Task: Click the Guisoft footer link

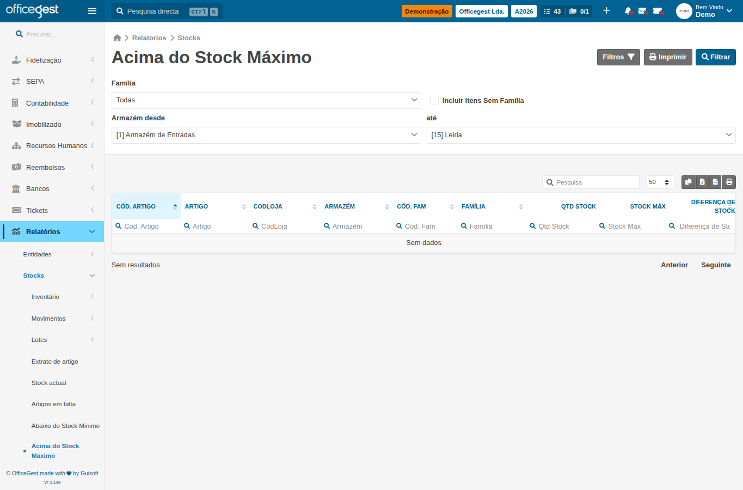Action: tap(89, 473)
